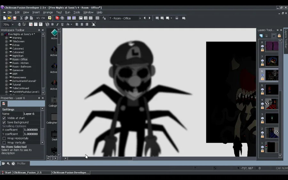Click the horizontal scrollbar under the frame editor

[x=100, y=158]
